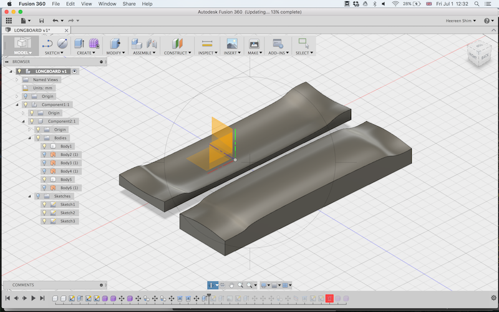The height and width of the screenshot is (312, 499).
Task: Click the timeline playhead marker
Action: [x=209, y=296]
